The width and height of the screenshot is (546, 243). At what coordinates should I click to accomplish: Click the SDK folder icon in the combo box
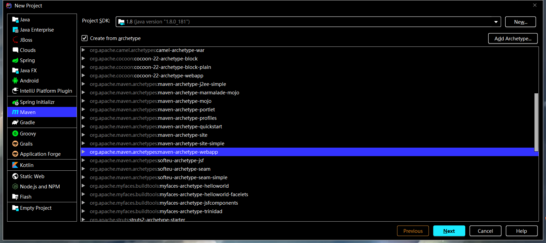point(121,22)
